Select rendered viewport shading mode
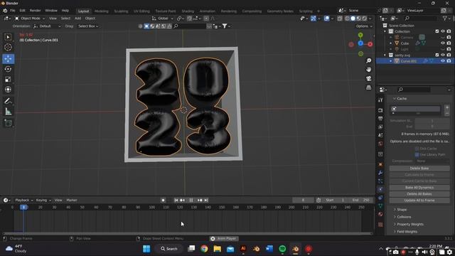Image resolution: width=455 pixels, height=256 pixels. [365, 18]
